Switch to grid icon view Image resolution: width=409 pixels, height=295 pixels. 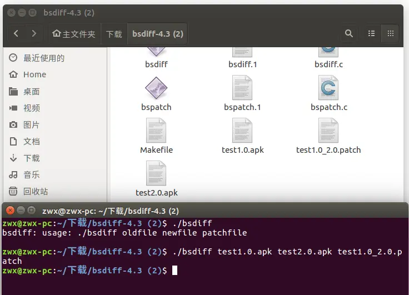[391, 33]
